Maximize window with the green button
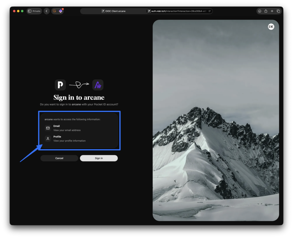The width and height of the screenshot is (293, 238). click(x=22, y=11)
